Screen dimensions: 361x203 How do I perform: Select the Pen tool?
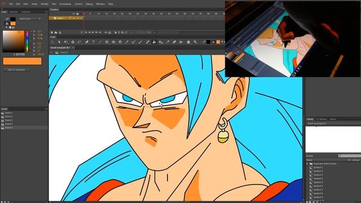point(87,42)
